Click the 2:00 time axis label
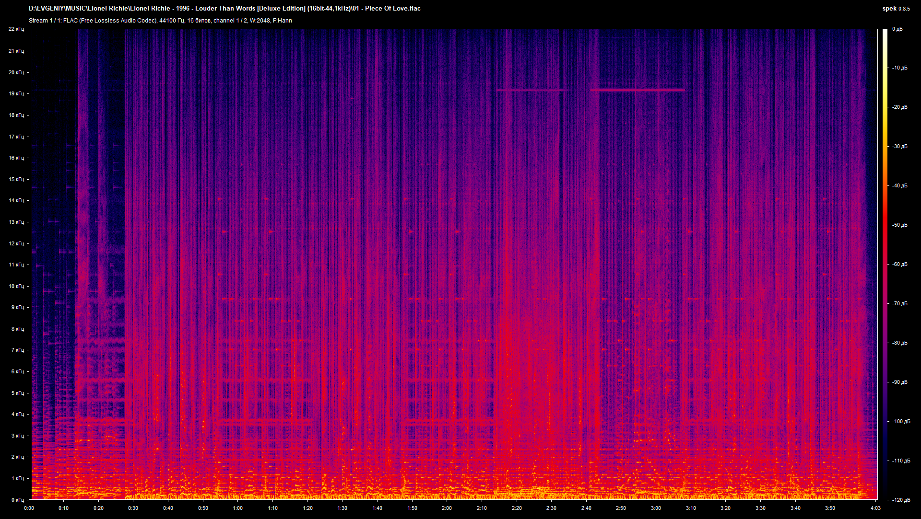The image size is (921, 519). click(x=447, y=508)
